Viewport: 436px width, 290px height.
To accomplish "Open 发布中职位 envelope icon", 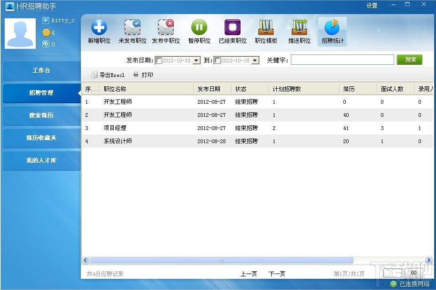I will click(x=166, y=27).
